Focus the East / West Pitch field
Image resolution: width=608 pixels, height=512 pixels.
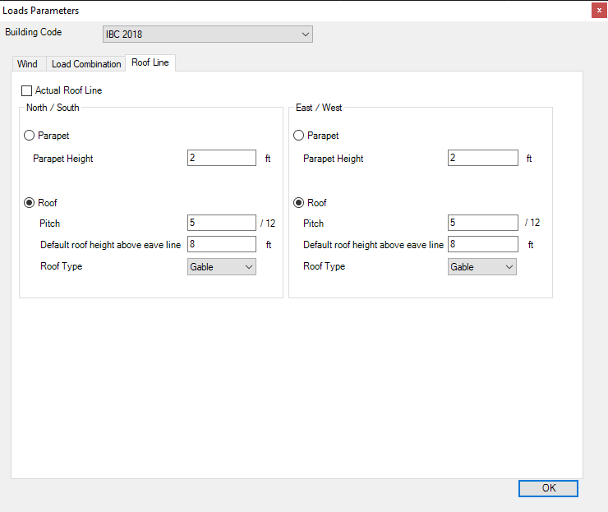click(x=482, y=223)
